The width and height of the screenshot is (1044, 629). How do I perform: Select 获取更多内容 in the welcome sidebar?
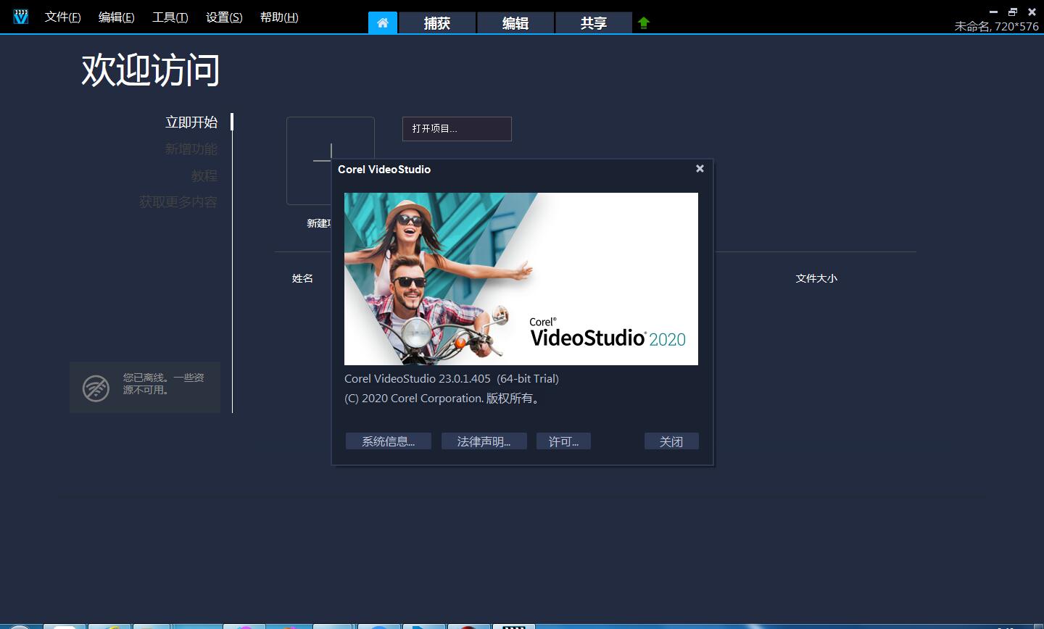178,201
